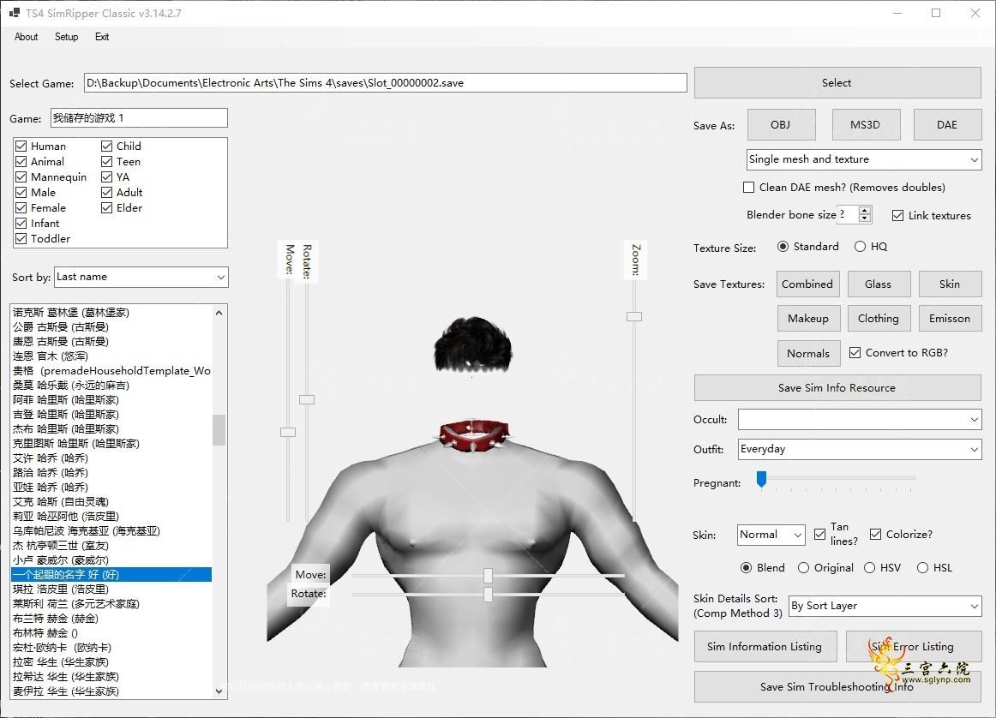Save the Glass texture
This screenshot has height=718, width=996.
(x=879, y=284)
